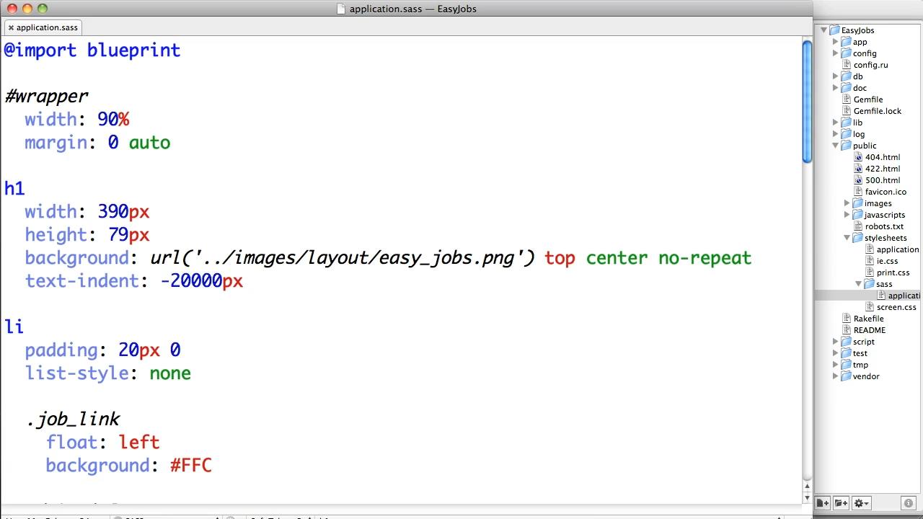
Task: Click the '#wrapper' selector
Action: click(46, 97)
